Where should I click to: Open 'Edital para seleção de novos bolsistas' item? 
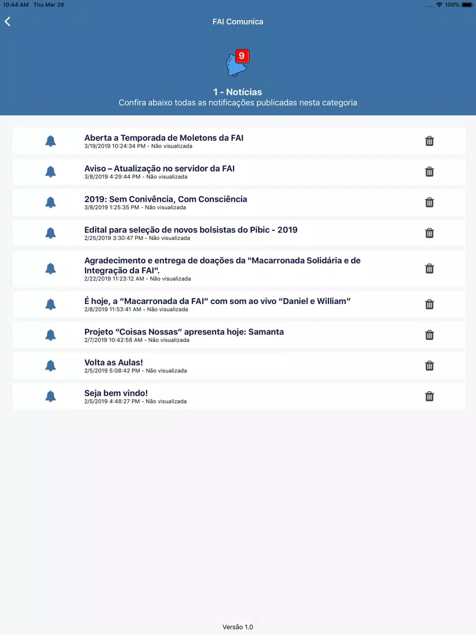pos(191,230)
